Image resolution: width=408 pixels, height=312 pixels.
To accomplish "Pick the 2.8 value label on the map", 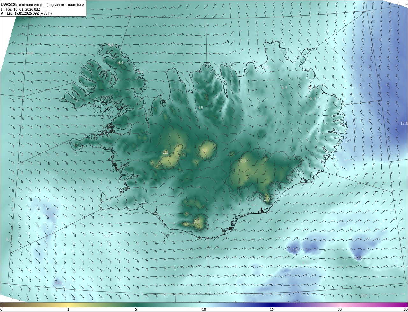I will (x=197, y=221).
